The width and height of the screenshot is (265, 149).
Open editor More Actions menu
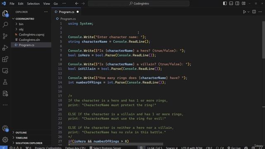click(260, 12)
